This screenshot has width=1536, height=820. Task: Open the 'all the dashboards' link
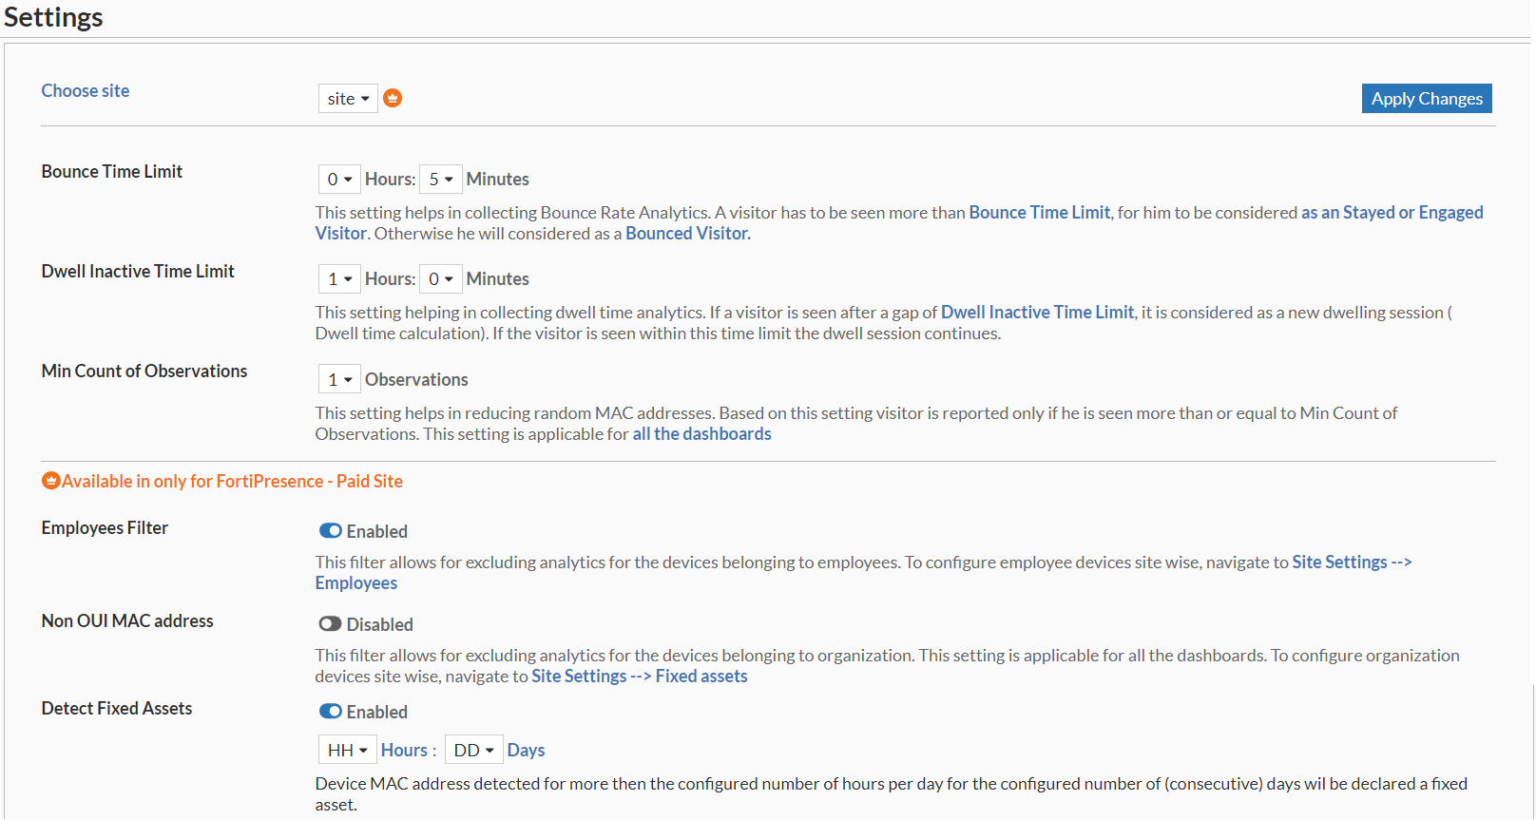pos(701,434)
